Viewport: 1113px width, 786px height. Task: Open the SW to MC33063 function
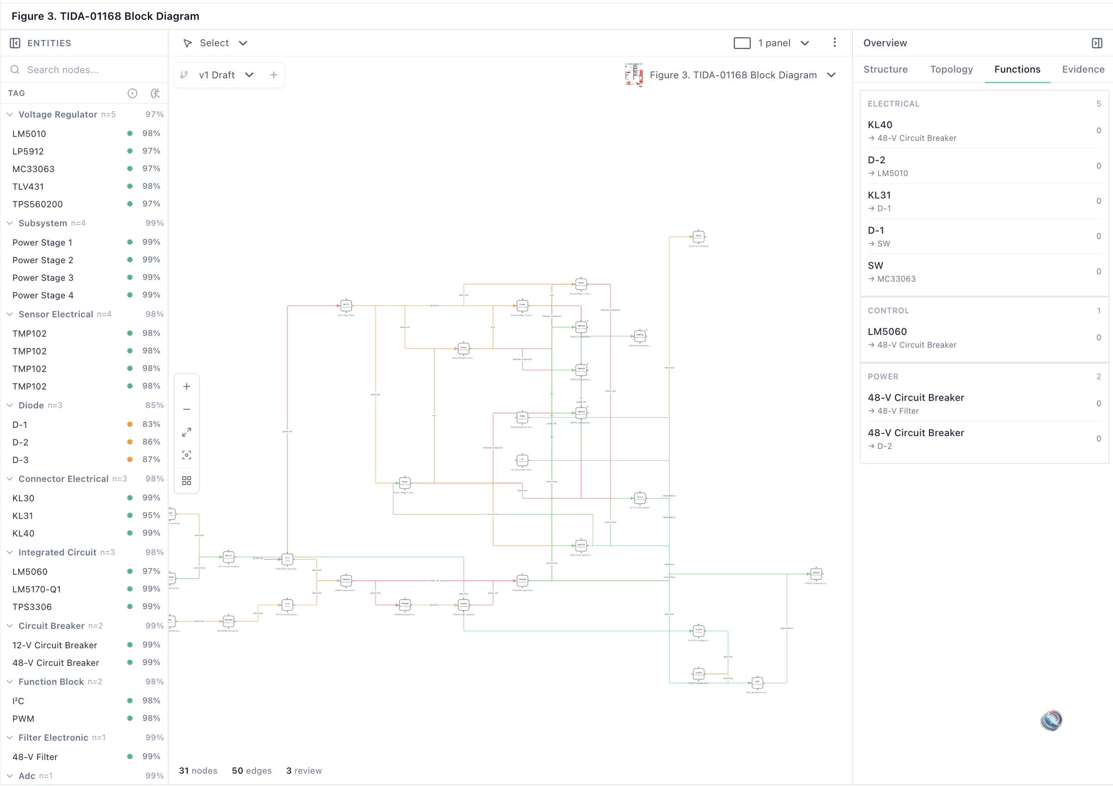984,272
